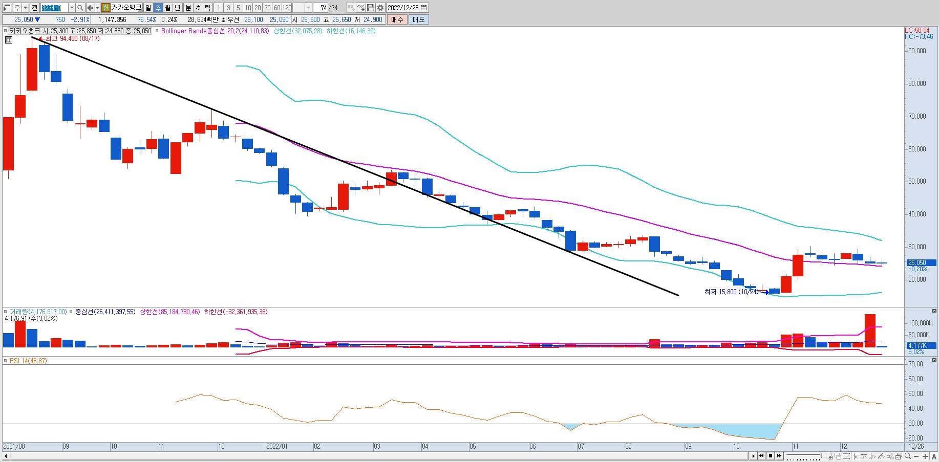This screenshot has width=939, height=462.
Task: Click the fast-forward double-arrow button
Action: 779,455
